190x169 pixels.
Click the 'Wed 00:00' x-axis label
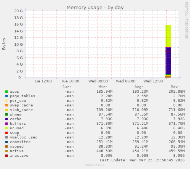[x=98, y=81]
